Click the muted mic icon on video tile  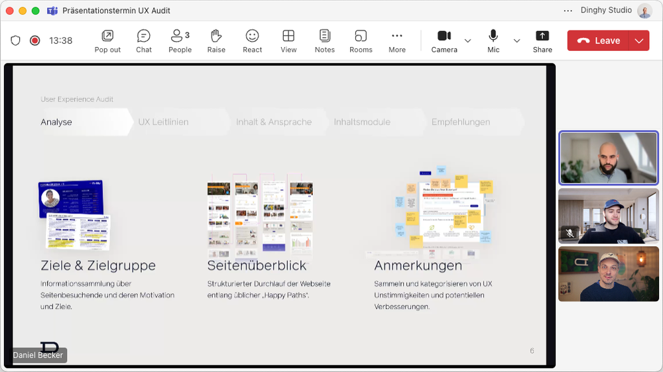(570, 232)
